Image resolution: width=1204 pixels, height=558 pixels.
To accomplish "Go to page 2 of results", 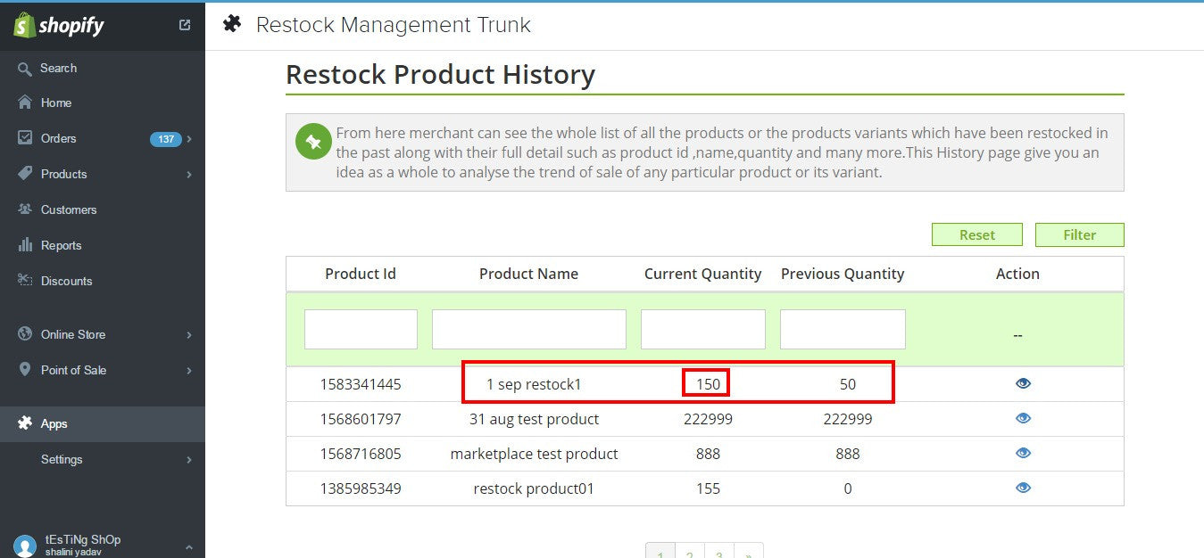I will [x=689, y=553].
